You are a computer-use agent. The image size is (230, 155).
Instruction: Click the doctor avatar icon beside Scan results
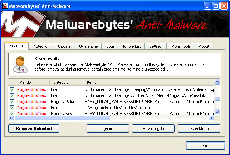[20, 64]
